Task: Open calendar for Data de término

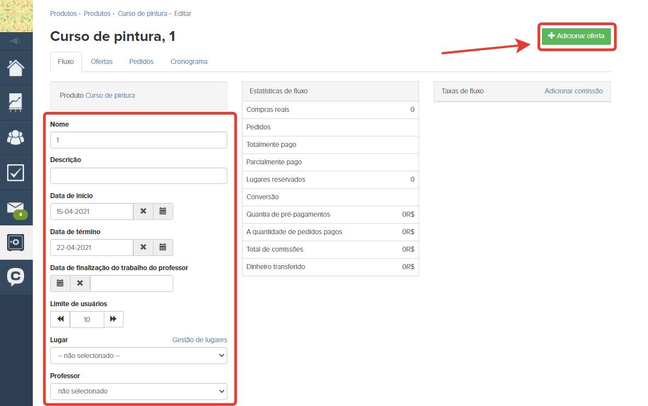Action: coord(163,247)
